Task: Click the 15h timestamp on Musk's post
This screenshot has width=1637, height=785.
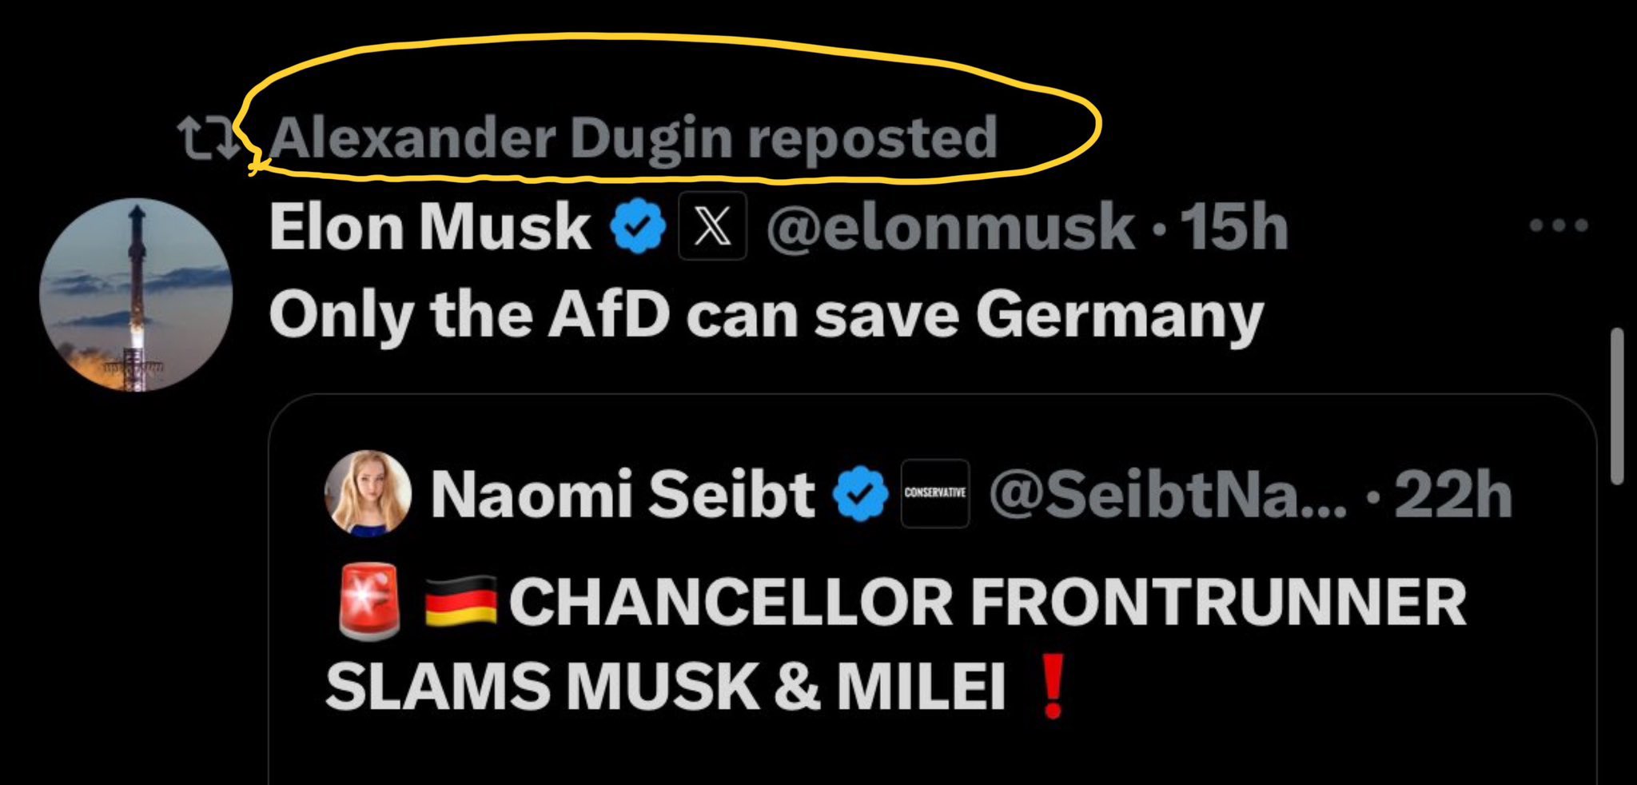Action: [1234, 227]
